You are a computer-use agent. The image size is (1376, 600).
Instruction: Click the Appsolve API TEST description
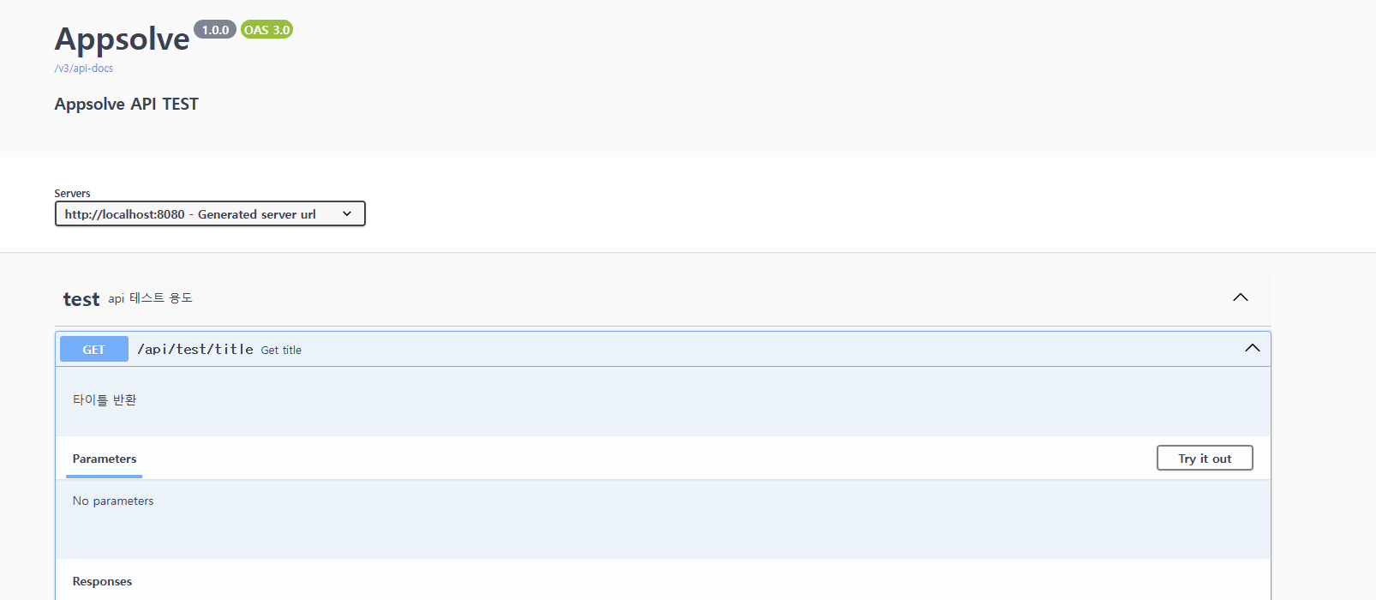pos(127,104)
